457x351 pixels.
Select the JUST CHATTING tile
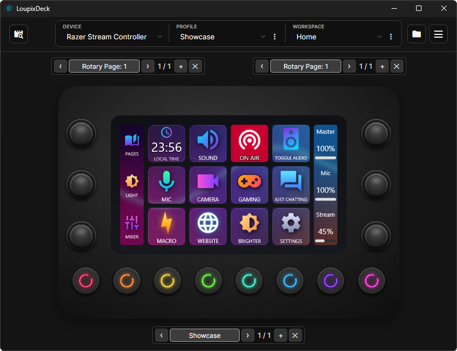291,185
